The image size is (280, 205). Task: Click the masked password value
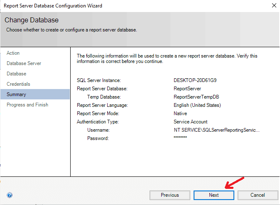tap(180, 137)
